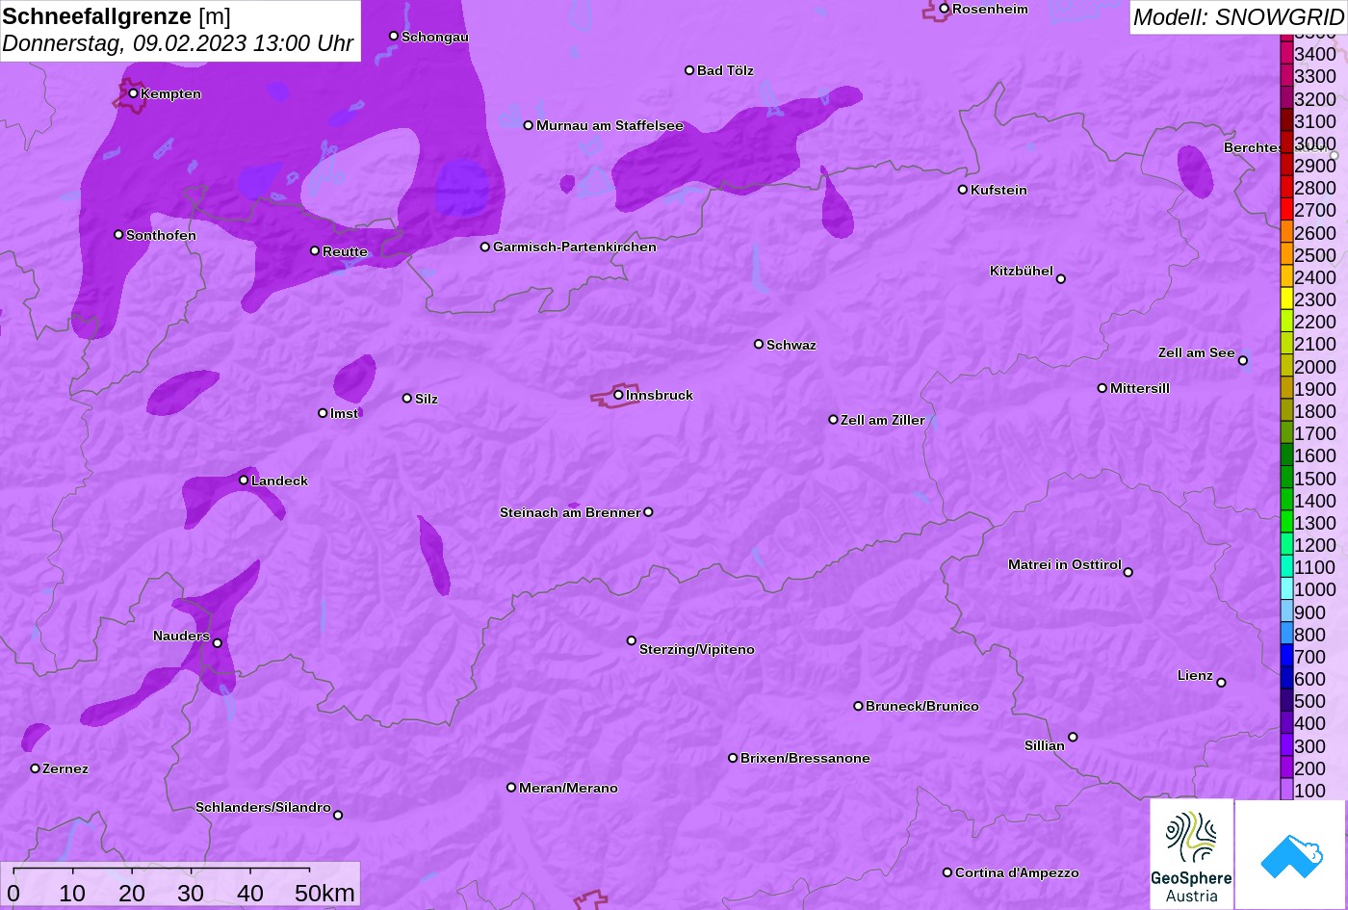Click the date Donnerstag, 09.02.2023 13:00 Uhr
Screen dimensions: 1348x910
pyautogui.click(x=178, y=44)
